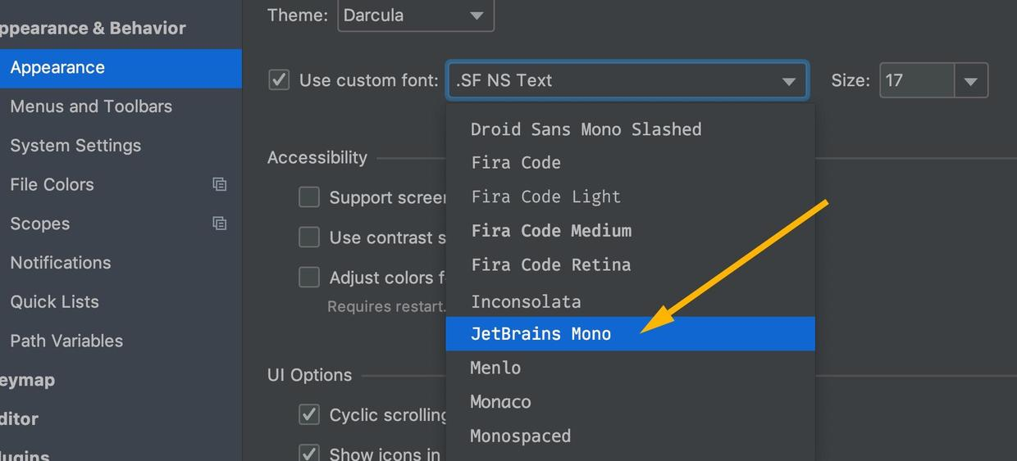
Task: Tick the Adjust colors checkbox
Action: click(309, 278)
